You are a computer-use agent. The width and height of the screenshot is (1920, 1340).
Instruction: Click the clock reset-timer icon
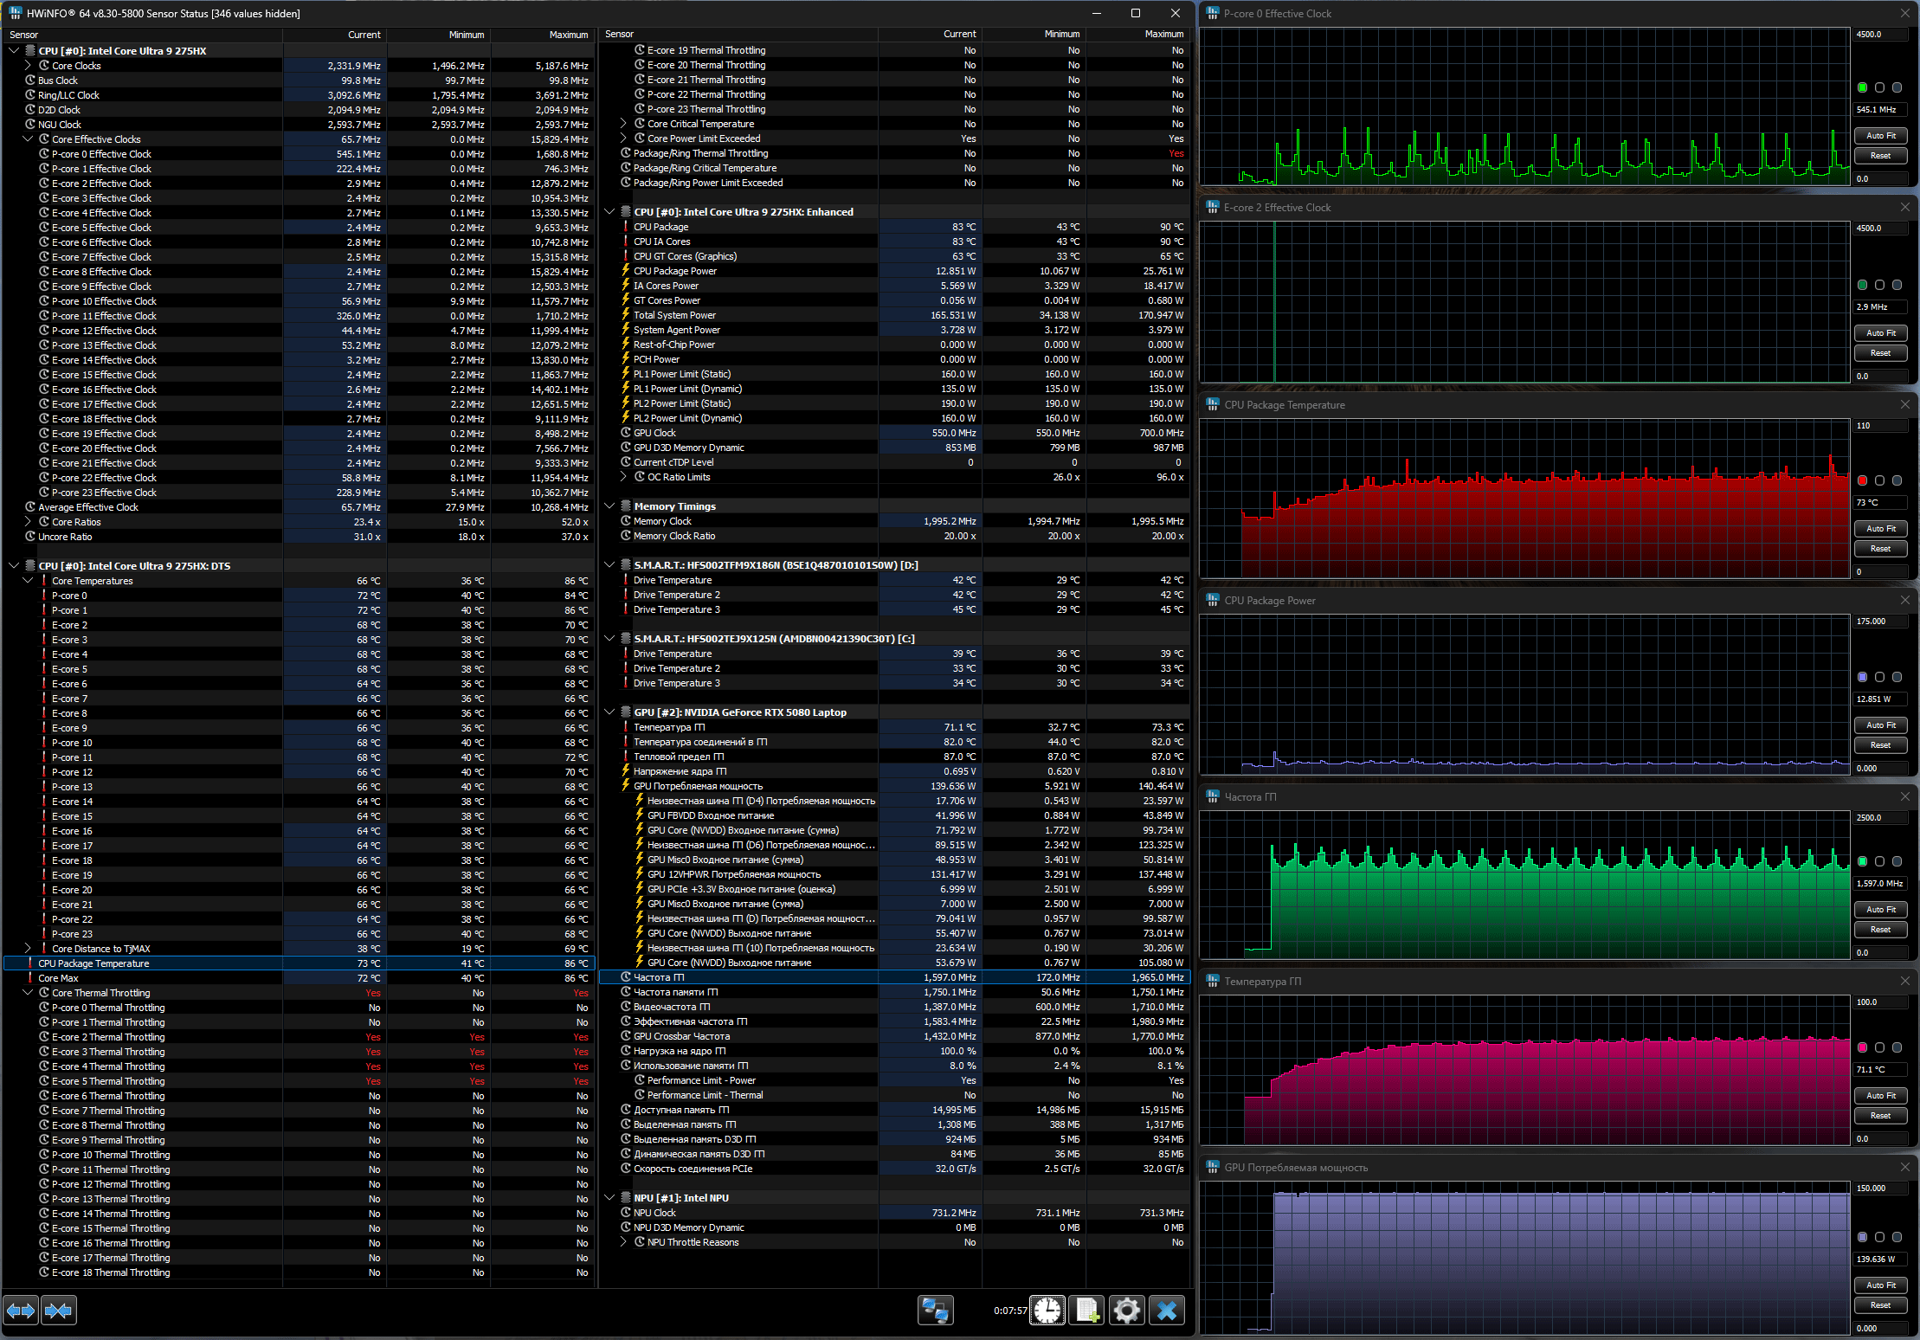pos(1047,1311)
